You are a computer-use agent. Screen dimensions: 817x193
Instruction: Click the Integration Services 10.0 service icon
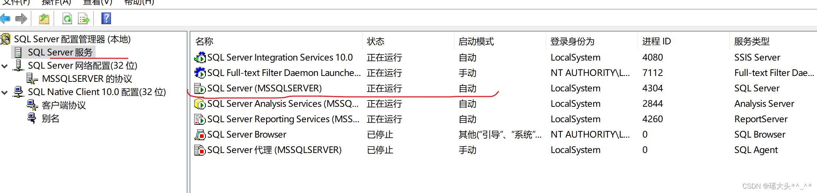pos(200,57)
